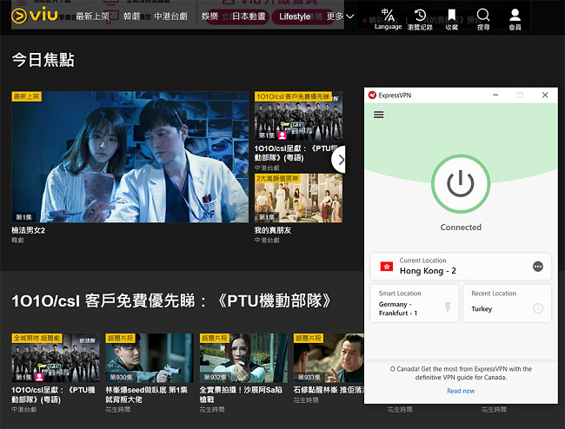Select Current Location Hong Kong - 2
The image size is (565, 429).
[461, 267]
